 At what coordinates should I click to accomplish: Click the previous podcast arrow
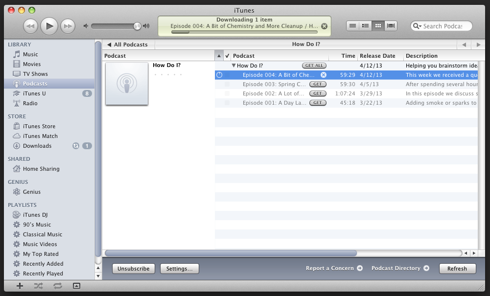[x=464, y=45]
